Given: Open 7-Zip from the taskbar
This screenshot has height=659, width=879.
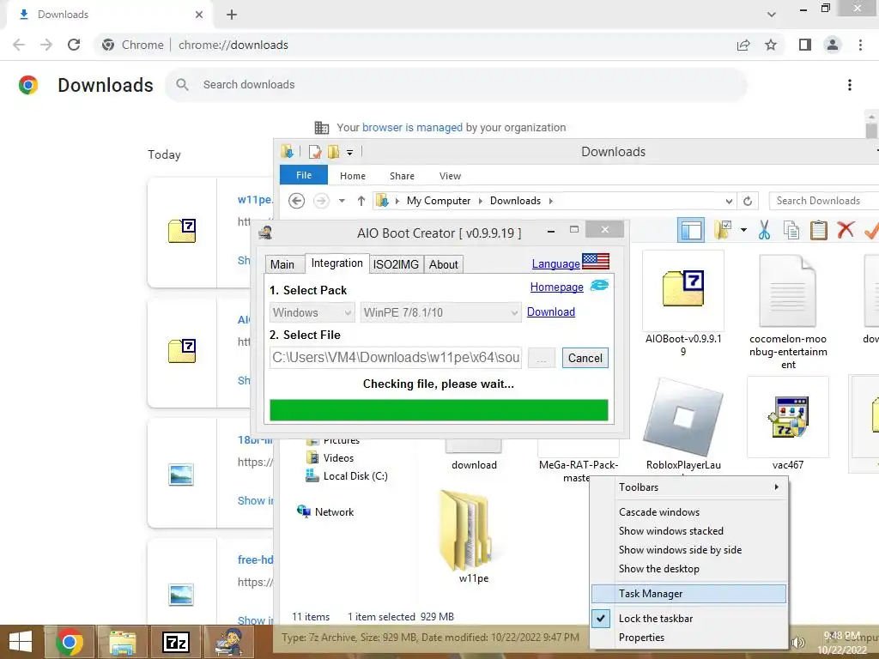Looking at the screenshot, I should pos(176,642).
